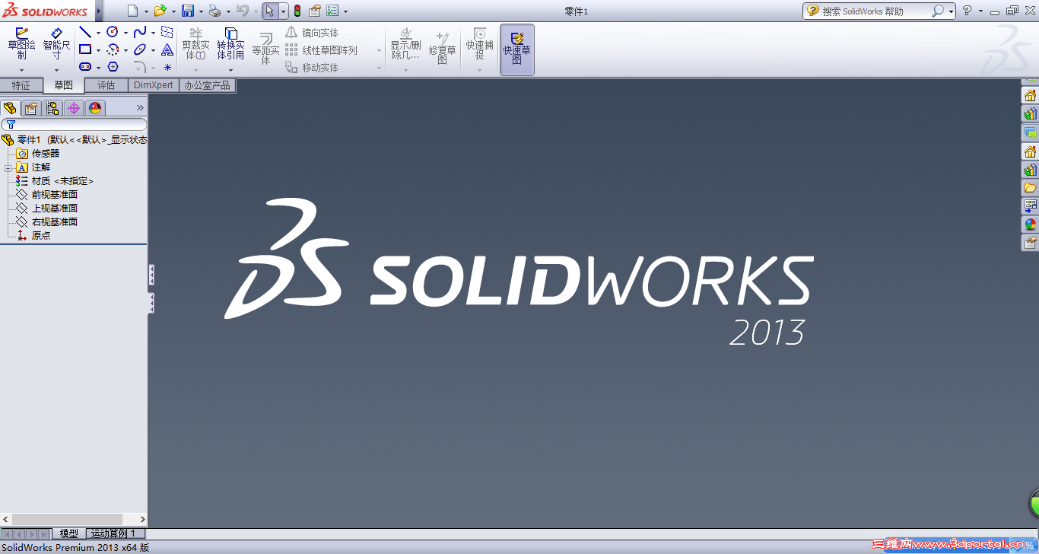Open File Properties from the top toolbar
Viewport: 1039px width, 554px height.
314,11
